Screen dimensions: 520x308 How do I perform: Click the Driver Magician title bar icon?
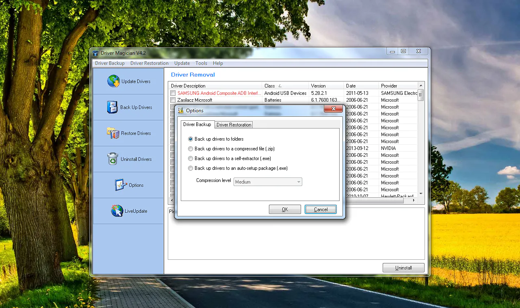[x=96, y=53]
